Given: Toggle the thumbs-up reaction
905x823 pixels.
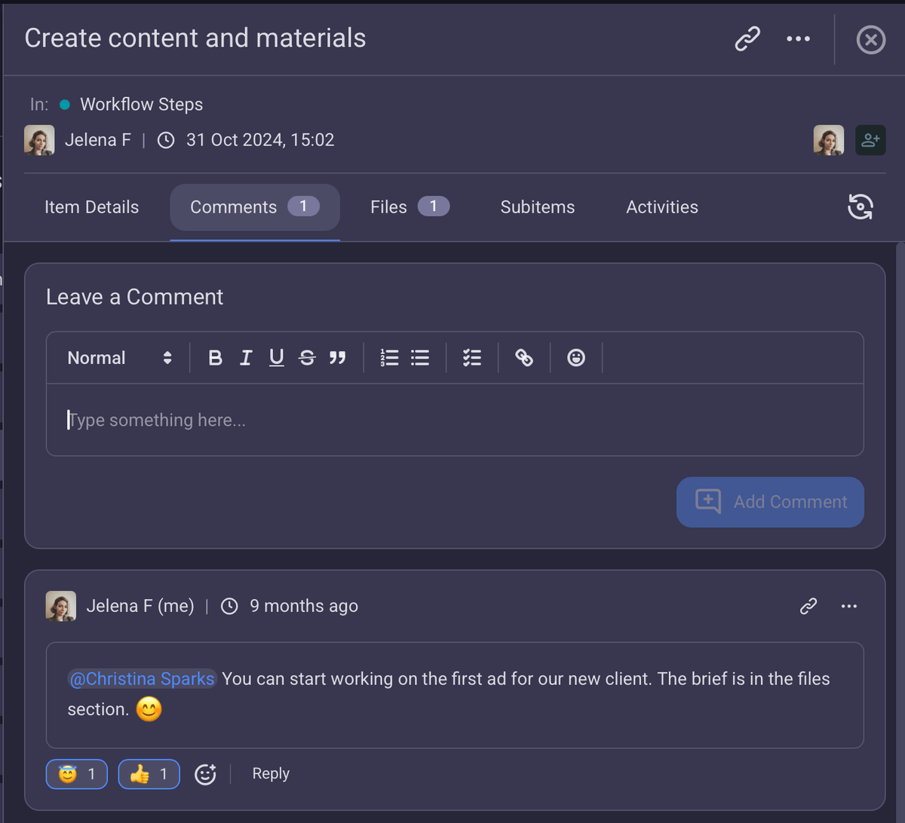Looking at the screenshot, I should tap(149, 773).
